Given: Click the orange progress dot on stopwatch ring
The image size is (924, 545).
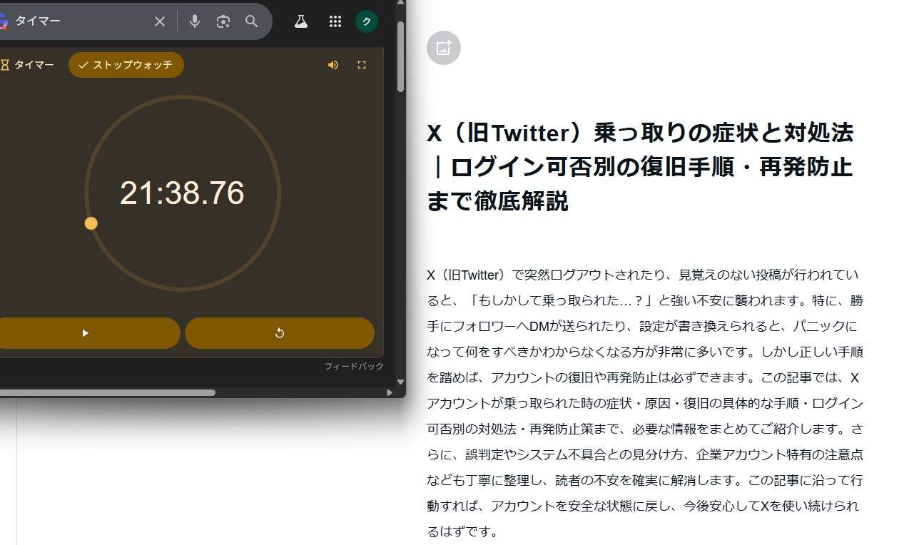Looking at the screenshot, I should click(91, 223).
